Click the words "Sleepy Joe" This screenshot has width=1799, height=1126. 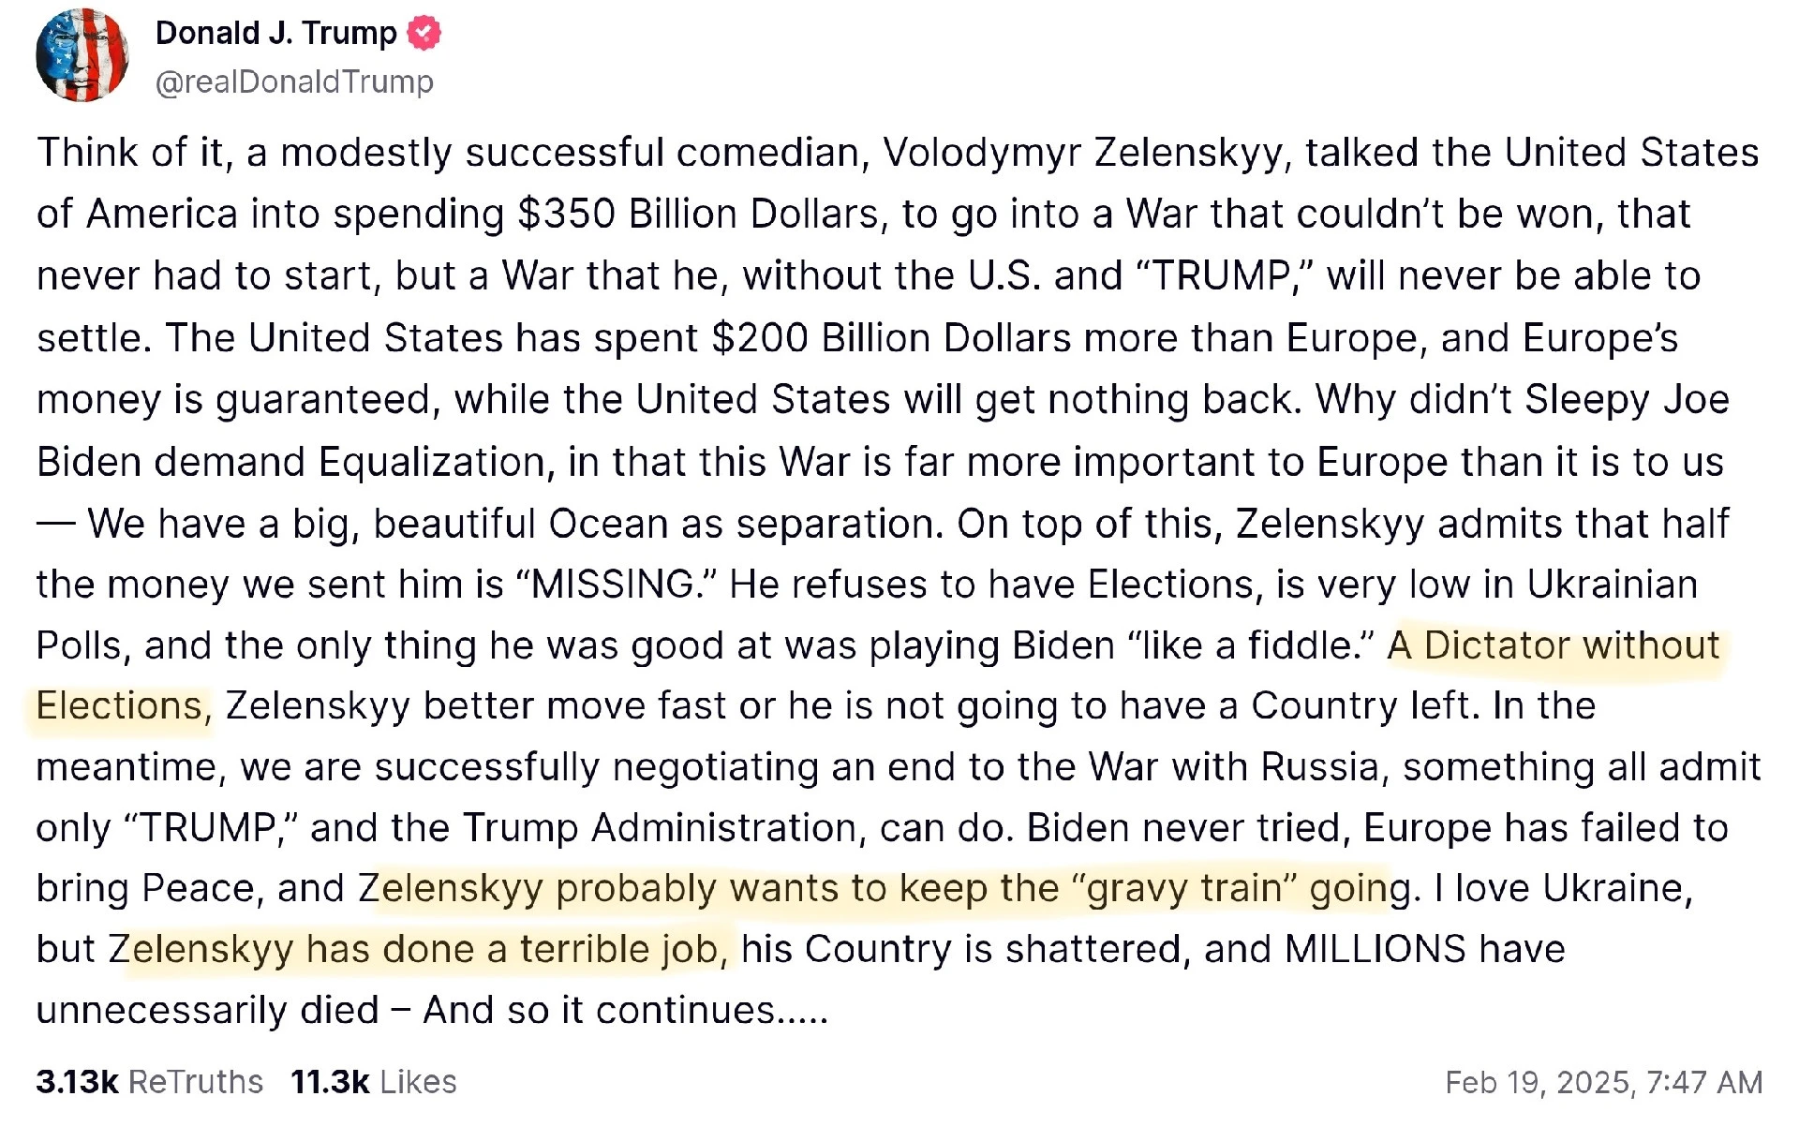click(1627, 400)
